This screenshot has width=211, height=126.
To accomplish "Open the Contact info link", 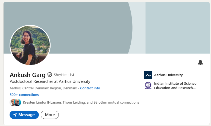I will 90,88.
